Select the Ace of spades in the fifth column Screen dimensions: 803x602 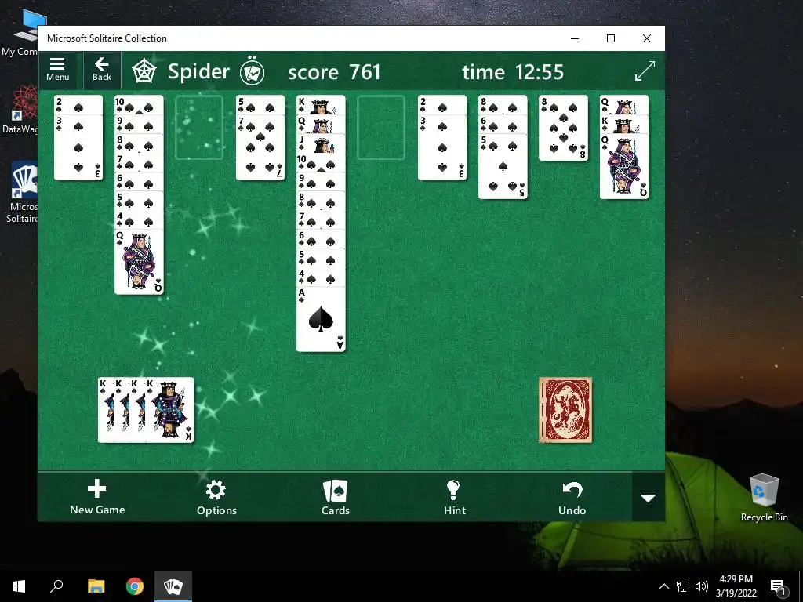[321, 320]
